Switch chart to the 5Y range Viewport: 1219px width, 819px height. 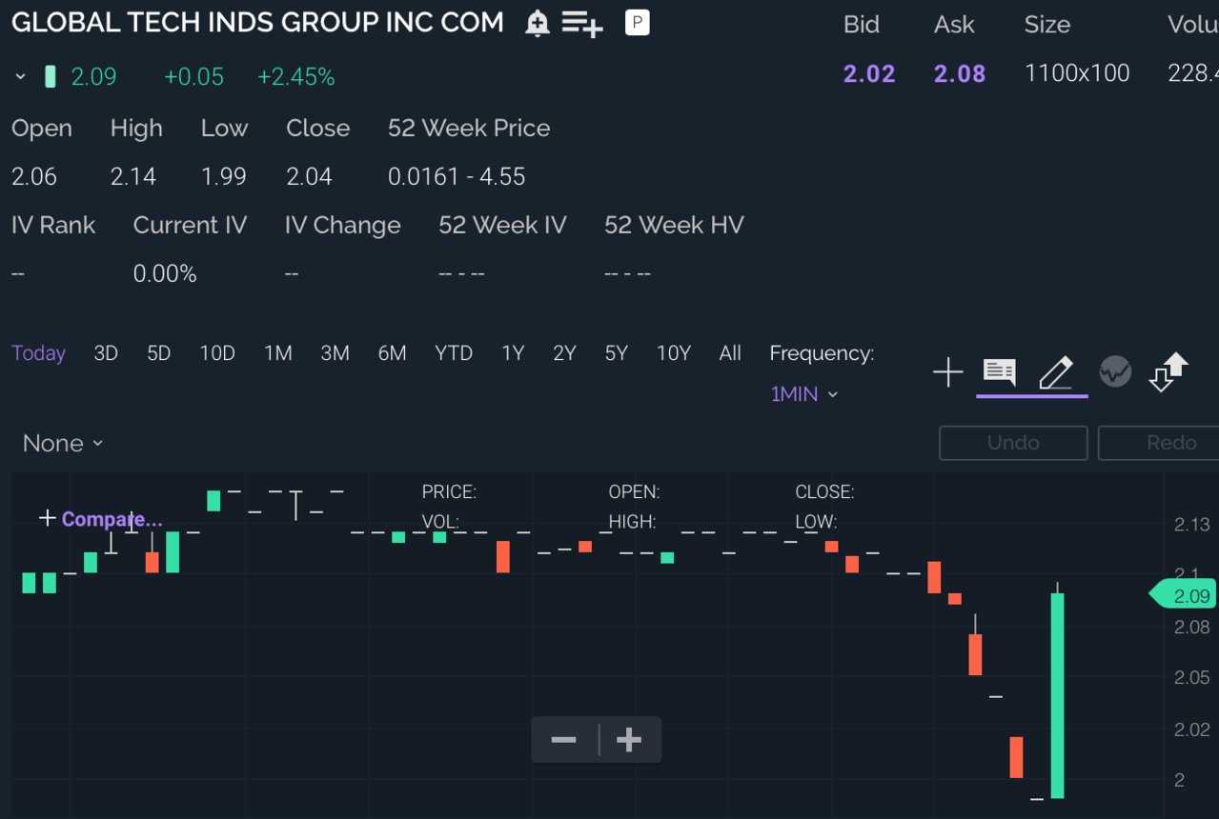coord(617,353)
